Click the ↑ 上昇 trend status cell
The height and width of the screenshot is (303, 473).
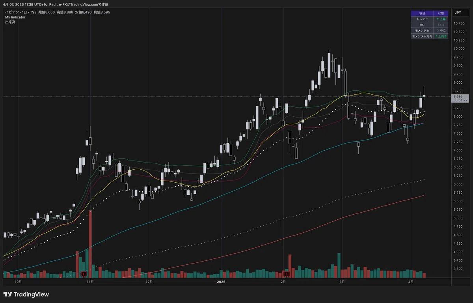pyautogui.click(x=441, y=19)
